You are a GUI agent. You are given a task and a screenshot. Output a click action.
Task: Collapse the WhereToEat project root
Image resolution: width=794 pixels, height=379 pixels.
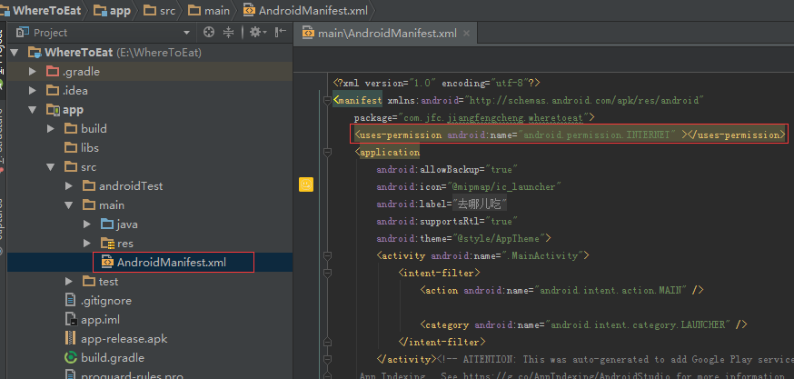(15, 52)
